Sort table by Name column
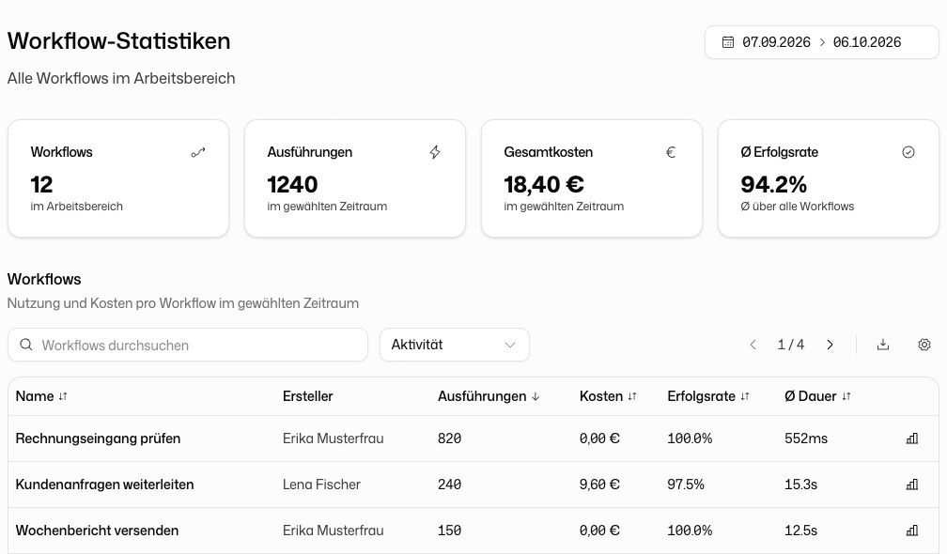This screenshot has width=947, height=554. pyautogui.click(x=41, y=396)
